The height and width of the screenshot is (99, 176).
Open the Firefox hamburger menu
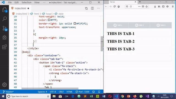click(173, 7)
